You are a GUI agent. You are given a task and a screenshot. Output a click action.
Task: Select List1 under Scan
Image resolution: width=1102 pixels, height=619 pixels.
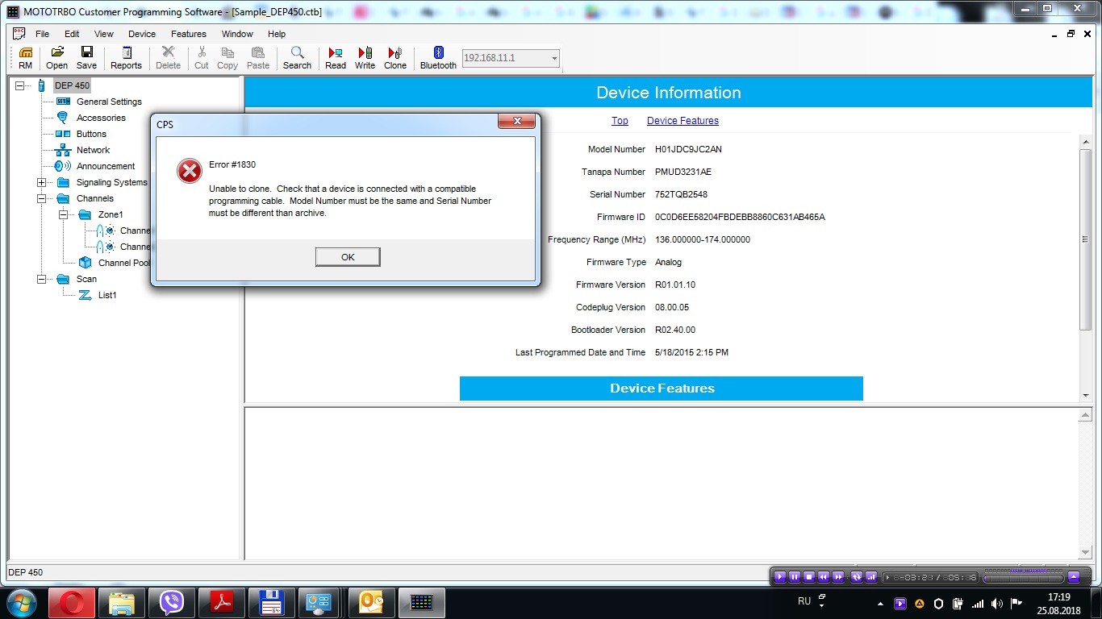(x=107, y=295)
